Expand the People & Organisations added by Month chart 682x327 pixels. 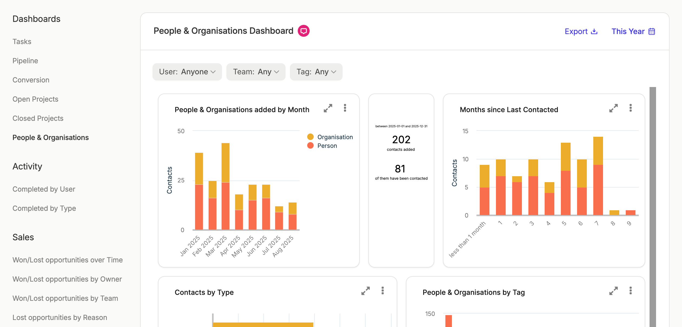[x=328, y=108]
